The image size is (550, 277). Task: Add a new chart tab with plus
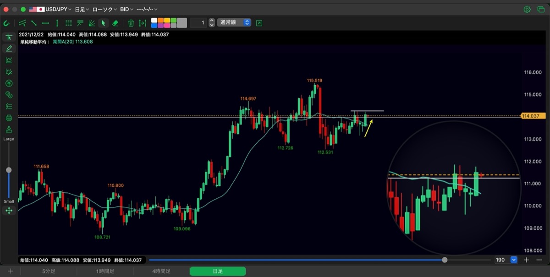[11, 272]
